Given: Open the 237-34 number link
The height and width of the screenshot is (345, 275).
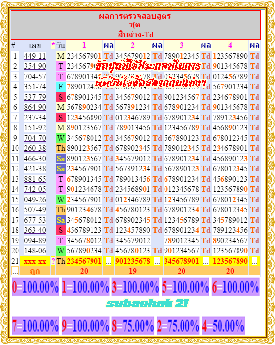Looking at the screenshot, I should pyautogui.click(x=35, y=118).
